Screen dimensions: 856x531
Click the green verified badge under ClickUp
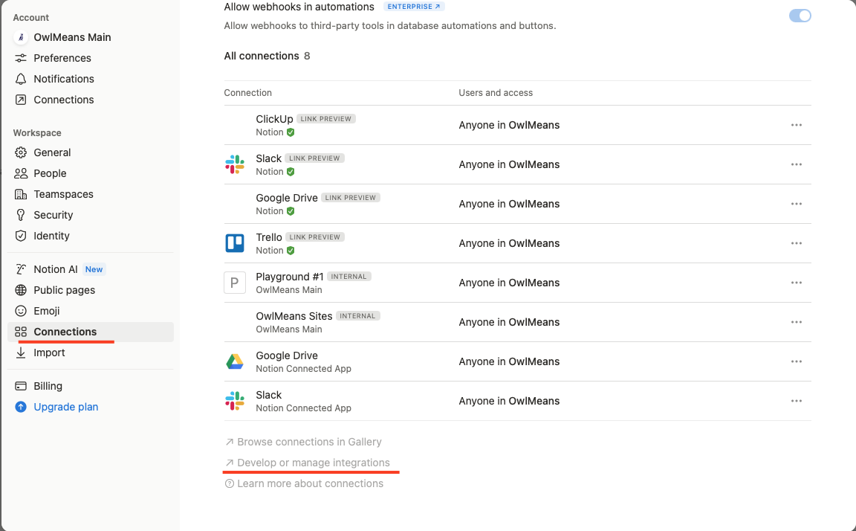coord(291,132)
